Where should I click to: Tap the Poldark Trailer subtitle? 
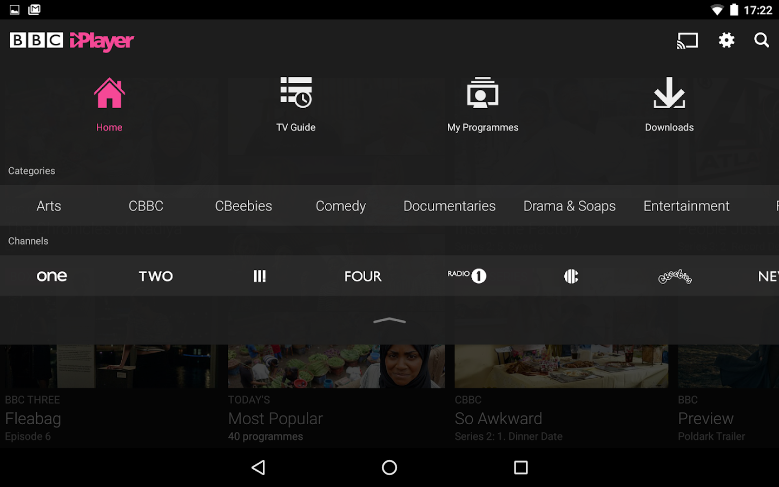[711, 436]
